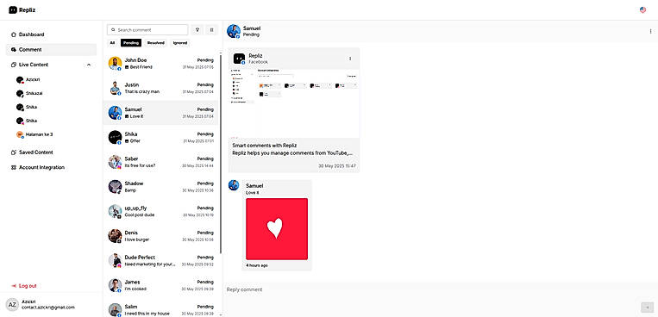Click the Search comment input field
This screenshot has height=317, width=658.
pyautogui.click(x=147, y=30)
